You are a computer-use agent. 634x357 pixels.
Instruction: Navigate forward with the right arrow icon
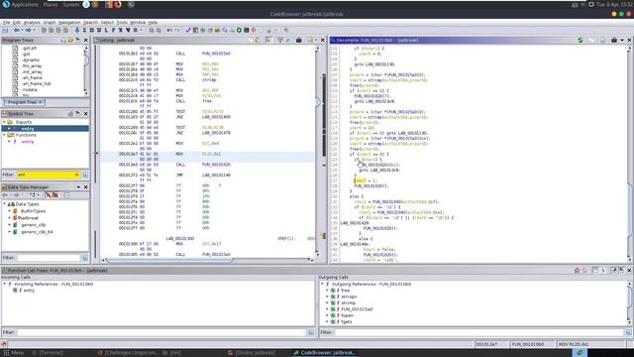[29, 31]
